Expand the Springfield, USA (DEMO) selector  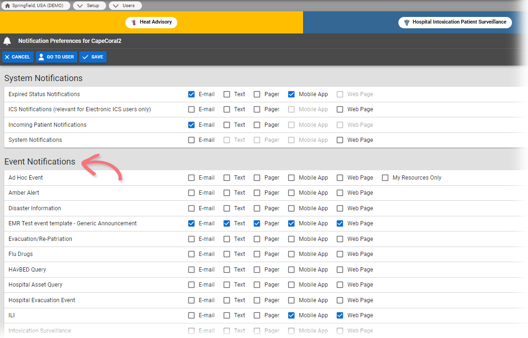tap(35, 5)
